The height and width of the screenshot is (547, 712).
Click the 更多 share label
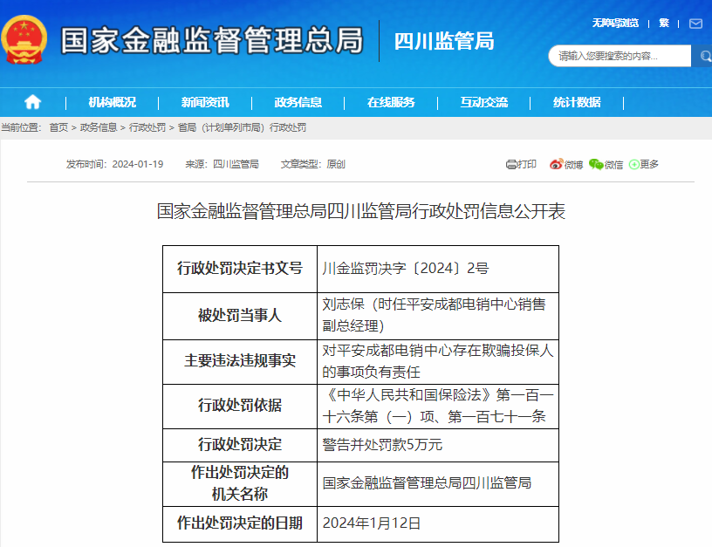tap(649, 164)
